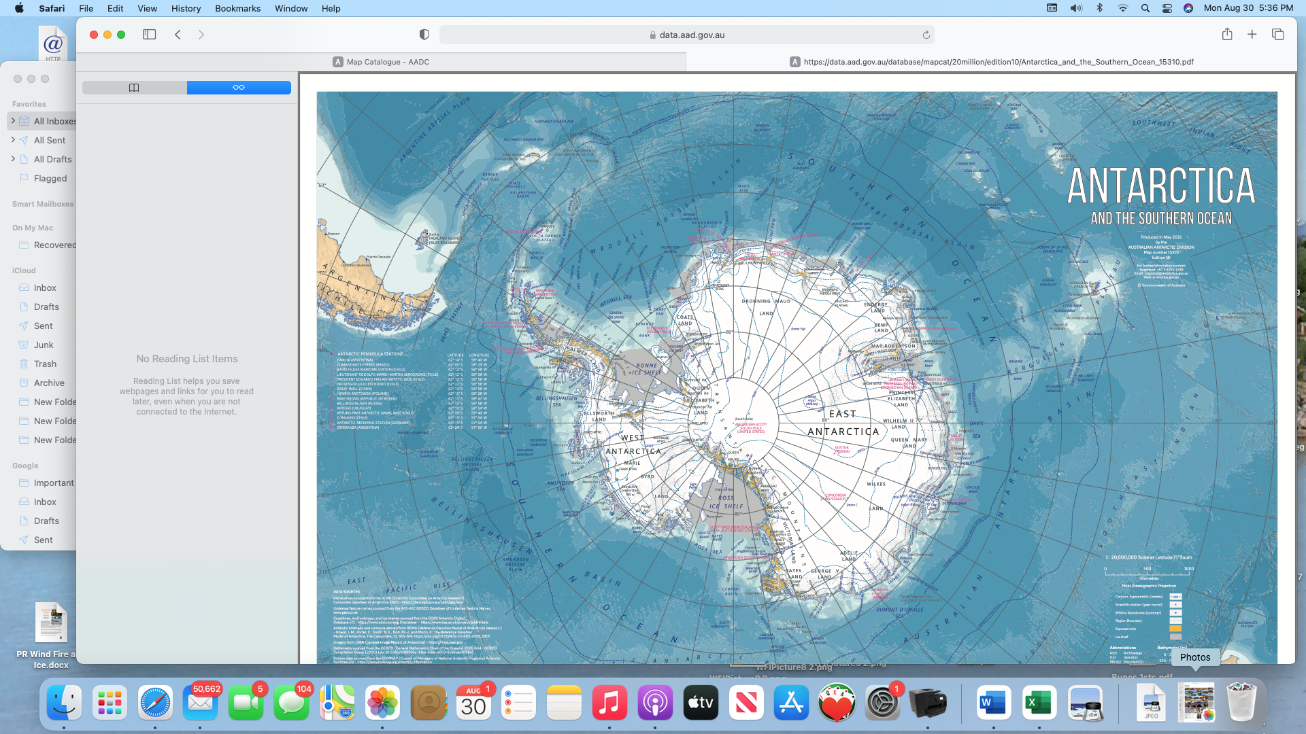
Task: Open the Bookmarks menu
Action: pos(238,8)
